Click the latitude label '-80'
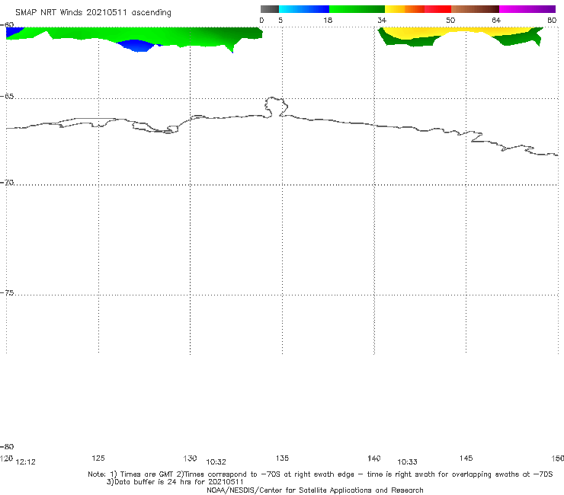 (7, 446)
